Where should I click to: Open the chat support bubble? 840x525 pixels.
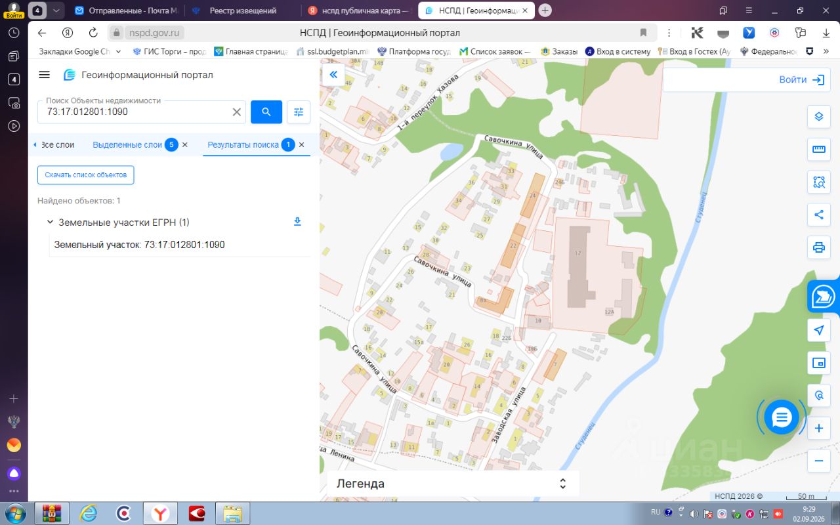pos(782,417)
